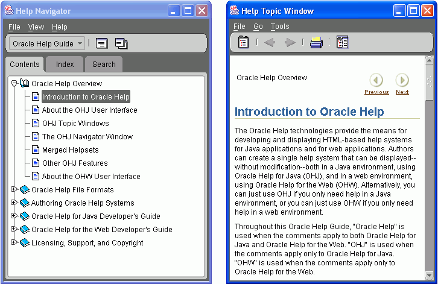
Task: Click the dock/two-pane icon in Help Topic Window toolbar
Action: click(x=342, y=42)
